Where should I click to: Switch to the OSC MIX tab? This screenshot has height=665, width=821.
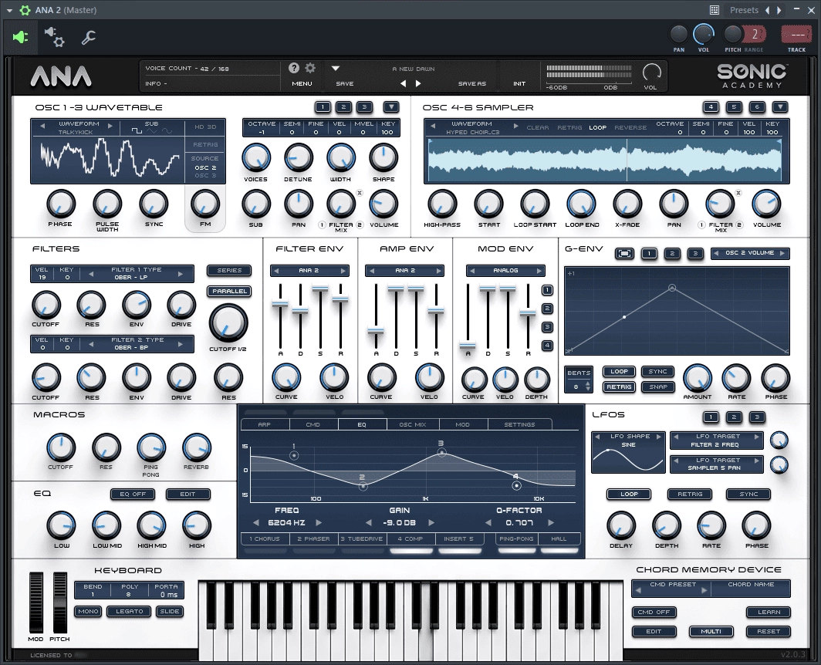(x=413, y=424)
